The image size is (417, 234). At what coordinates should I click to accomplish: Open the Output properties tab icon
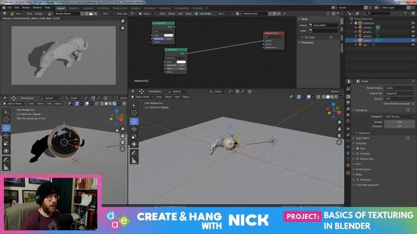click(x=348, y=103)
